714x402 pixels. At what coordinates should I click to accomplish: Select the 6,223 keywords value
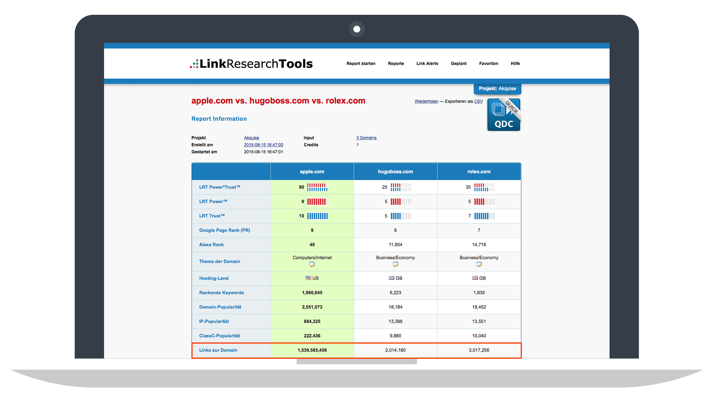[x=395, y=293]
